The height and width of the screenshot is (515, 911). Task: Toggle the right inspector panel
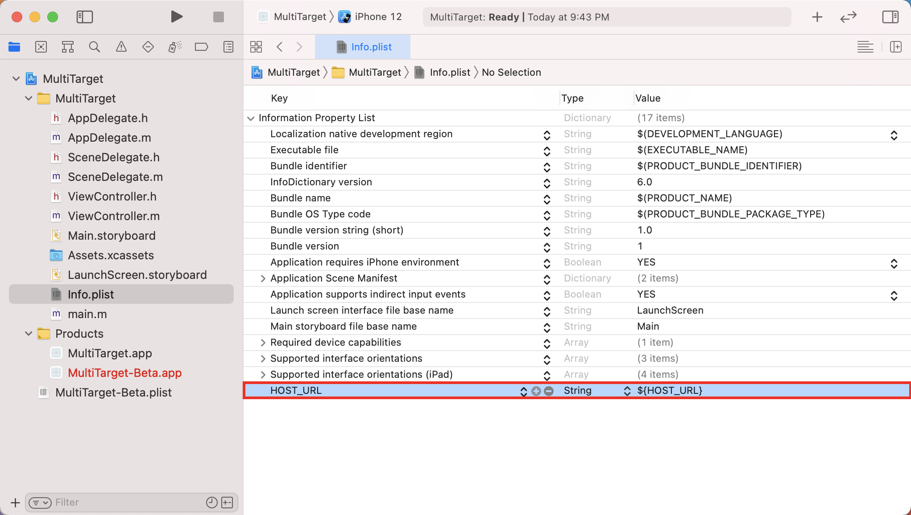pos(890,17)
